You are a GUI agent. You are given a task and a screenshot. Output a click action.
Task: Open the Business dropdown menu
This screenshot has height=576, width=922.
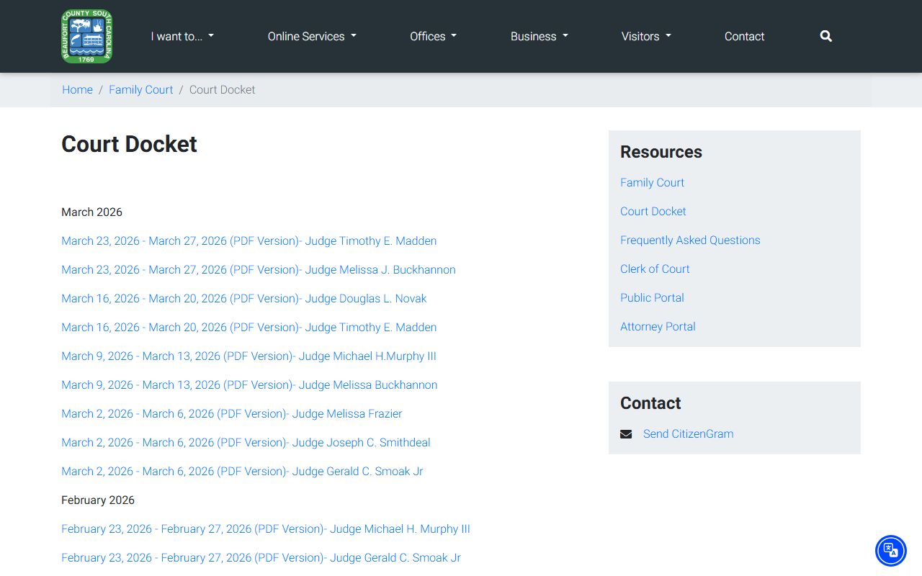540,36
